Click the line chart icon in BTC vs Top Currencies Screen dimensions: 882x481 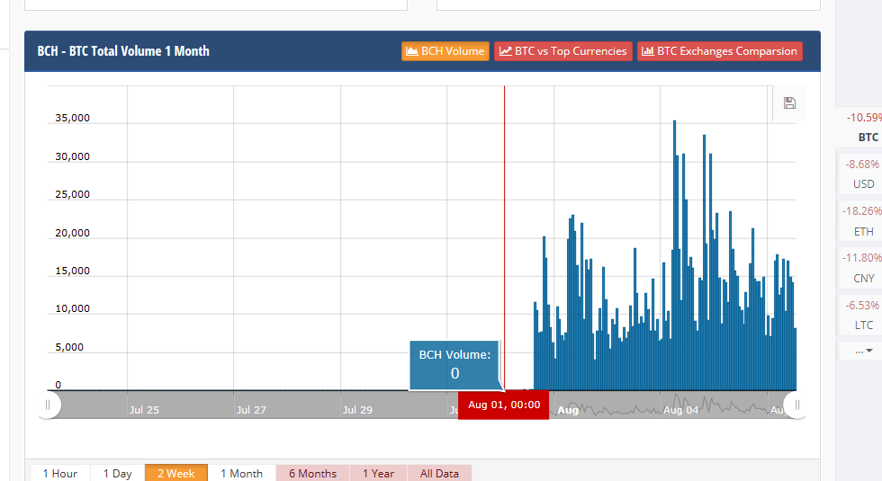pos(505,51)
